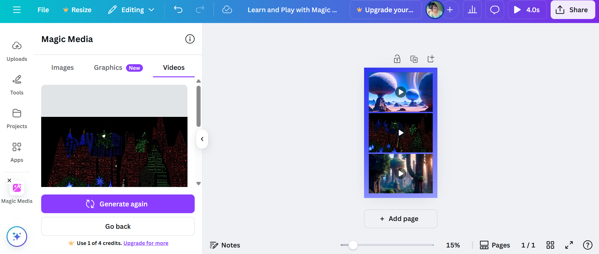The width and height of the screenshot is (599, 254).
Task: Click the generated lights video preview
Action: point(114,152)
